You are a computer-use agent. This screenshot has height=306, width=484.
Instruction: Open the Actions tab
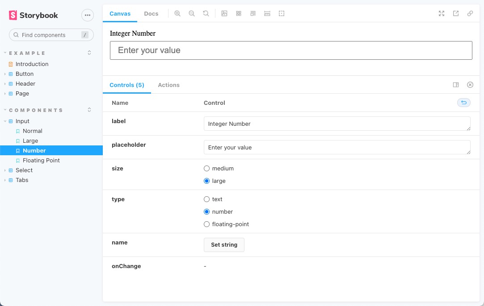(168, 85)
